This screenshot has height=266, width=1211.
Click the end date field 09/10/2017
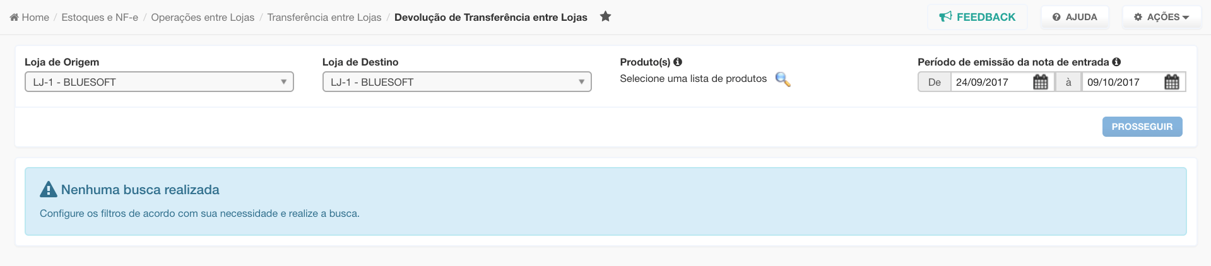(1121, 82)
